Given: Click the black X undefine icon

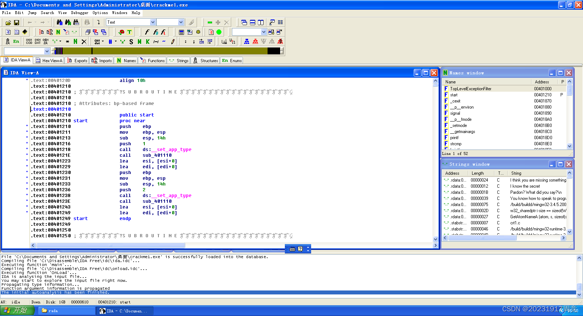Looking at the screenshot, I should coord(84,42).
